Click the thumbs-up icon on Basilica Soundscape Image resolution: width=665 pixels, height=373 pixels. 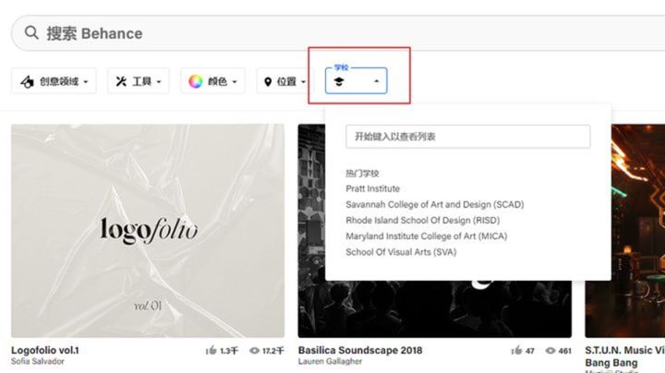click(x=516, y=351)
